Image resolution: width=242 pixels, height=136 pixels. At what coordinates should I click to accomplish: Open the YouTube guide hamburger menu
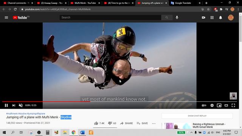[6, 18]
